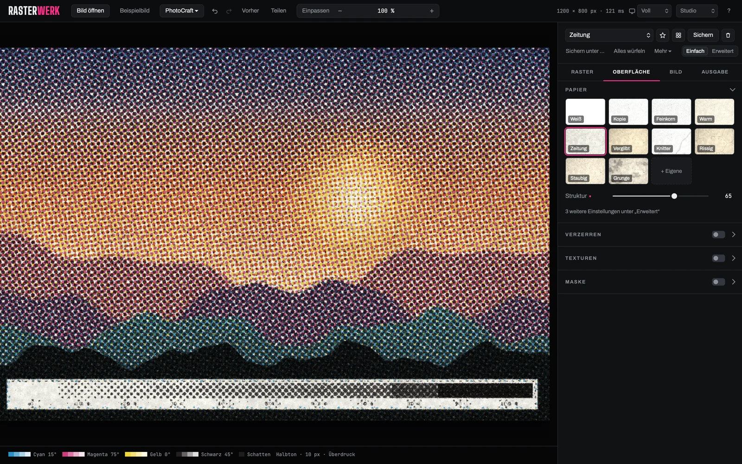Image resolution: width=742 pixels, height=464 pixels.
Task: Open the Voll preview dropdown
Action: click(x=654, y=11)
